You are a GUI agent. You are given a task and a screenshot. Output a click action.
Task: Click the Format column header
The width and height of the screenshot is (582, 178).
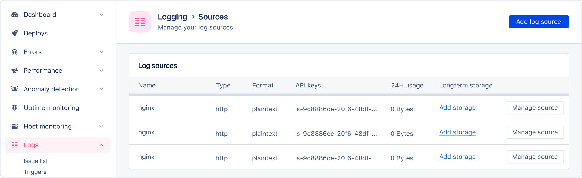click(263, 85)
